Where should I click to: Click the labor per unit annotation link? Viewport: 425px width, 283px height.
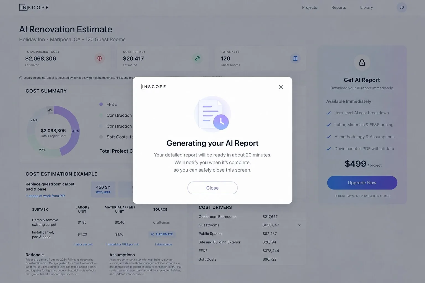(83, 245)
